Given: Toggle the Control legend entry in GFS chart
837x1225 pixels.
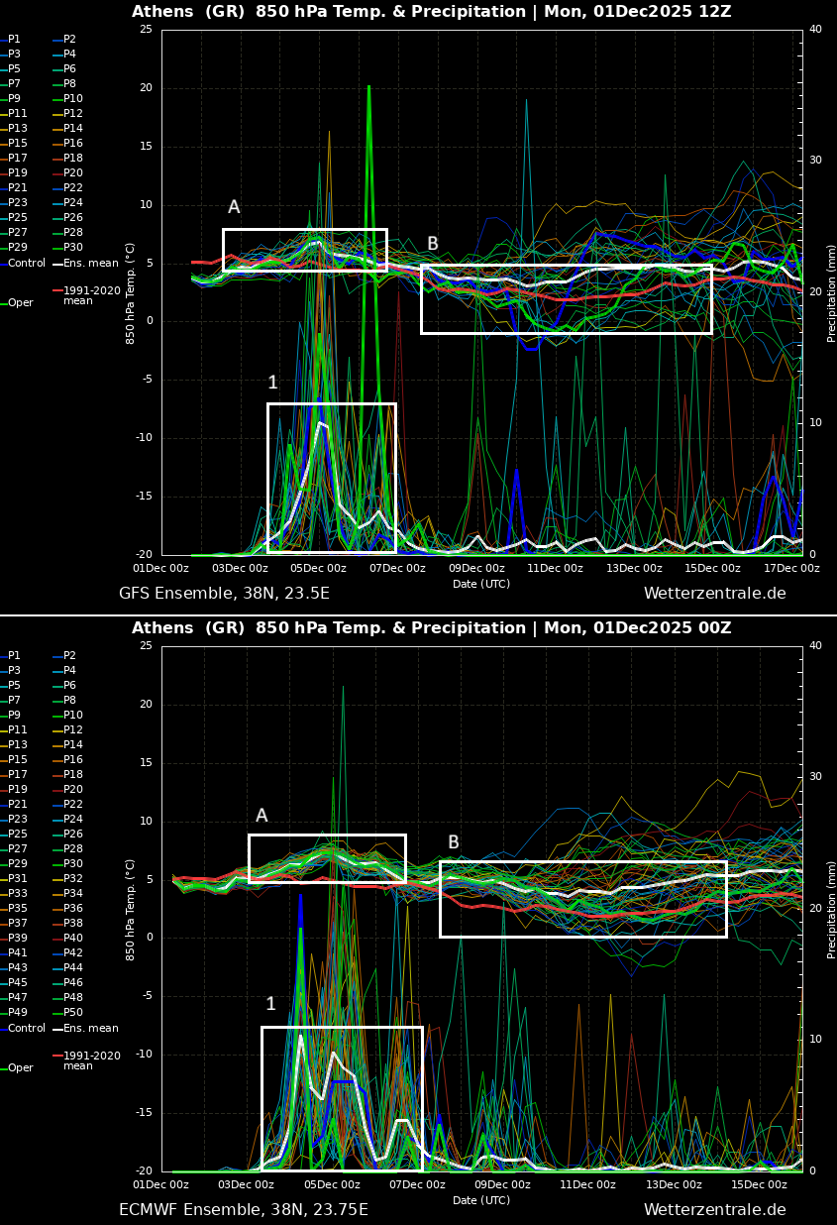Looking at the screenshot, I should pyautogui.click(x=26, y=264).
